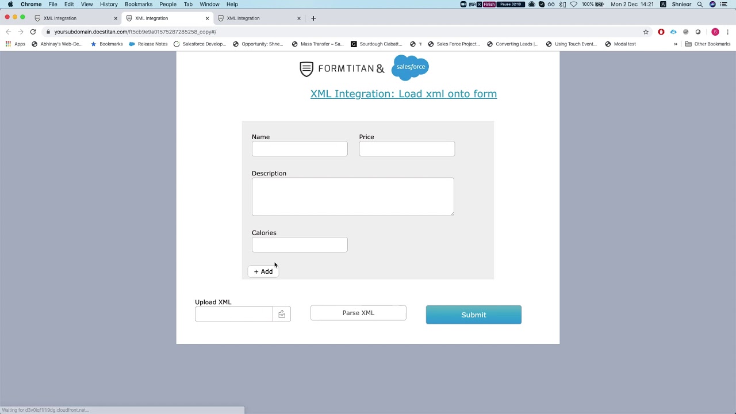Viewport: 736px width, 414px height.
Task: Open the Notification Center list icon
Action: coord(724,4)
